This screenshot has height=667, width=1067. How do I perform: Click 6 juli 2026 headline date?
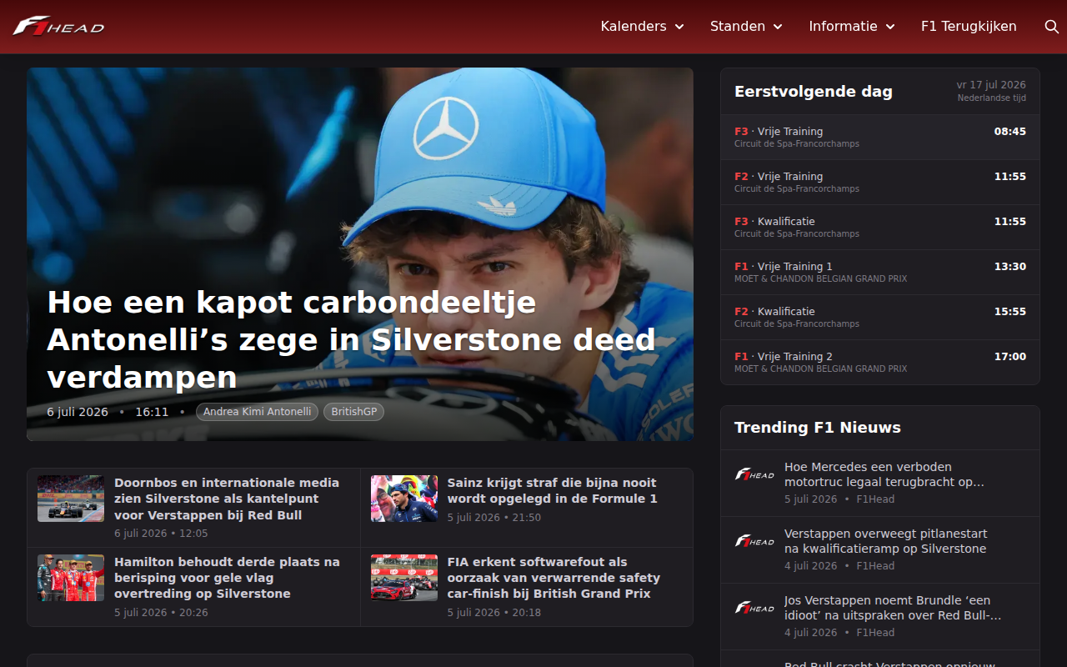point(78,412)
